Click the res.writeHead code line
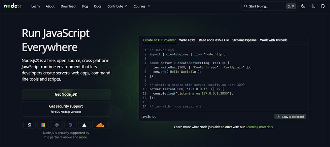Screen dimensions: 330x147 point(202,67)
